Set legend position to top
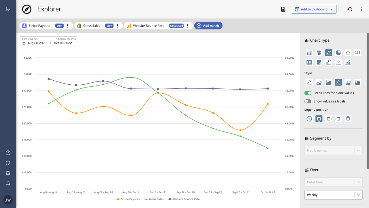This screenshot has height=208, width=369. coord(348,119)
